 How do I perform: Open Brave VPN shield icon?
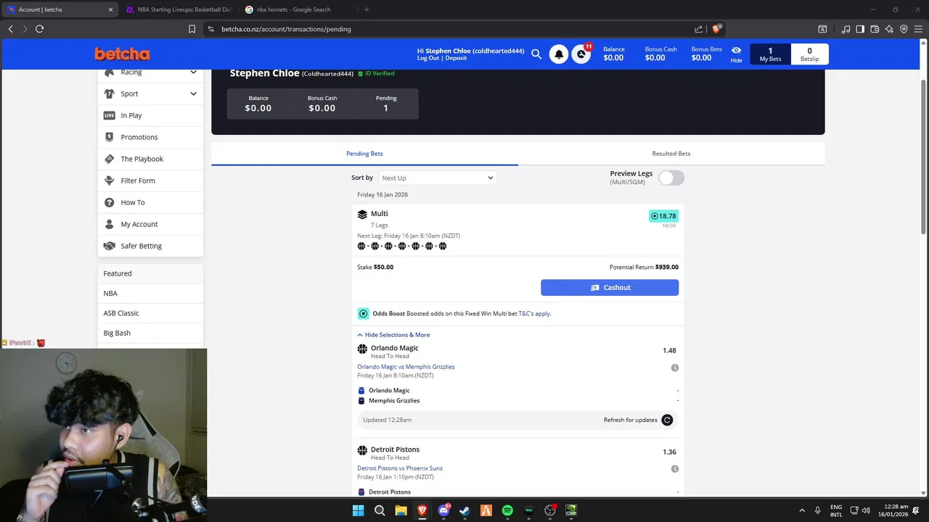pyautogui.click(x=904, y=29)
